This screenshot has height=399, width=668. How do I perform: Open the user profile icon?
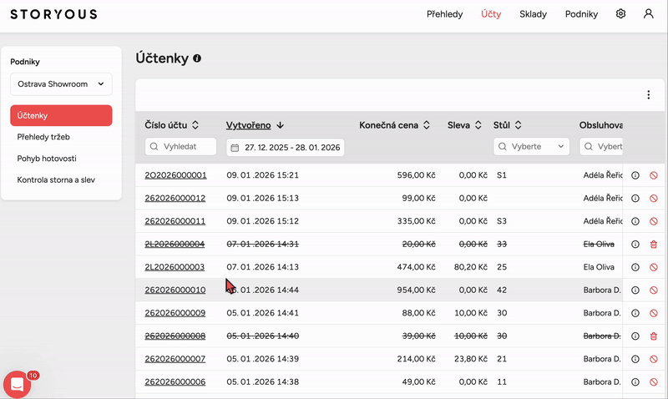click(648, 14)
